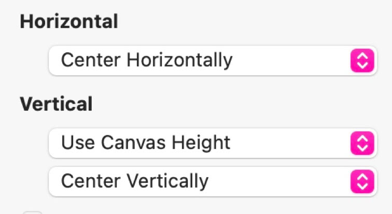
Task: Click the pink stepper icon beside Center Vertically
Action: [x=362, y=182]
